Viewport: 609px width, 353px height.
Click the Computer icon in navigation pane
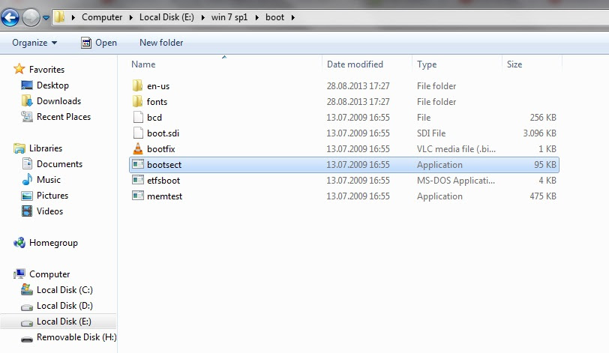click(x=19, y=274)
